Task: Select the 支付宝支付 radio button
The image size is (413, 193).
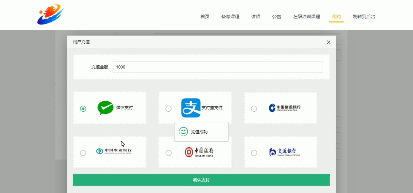Action: 168,109
